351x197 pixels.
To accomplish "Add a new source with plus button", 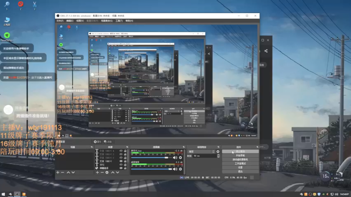I will point(97,172).
